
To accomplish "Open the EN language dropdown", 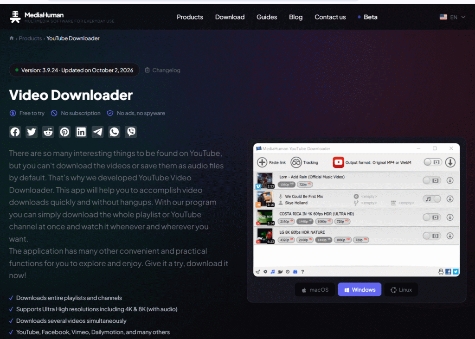I will coord(452,17).
